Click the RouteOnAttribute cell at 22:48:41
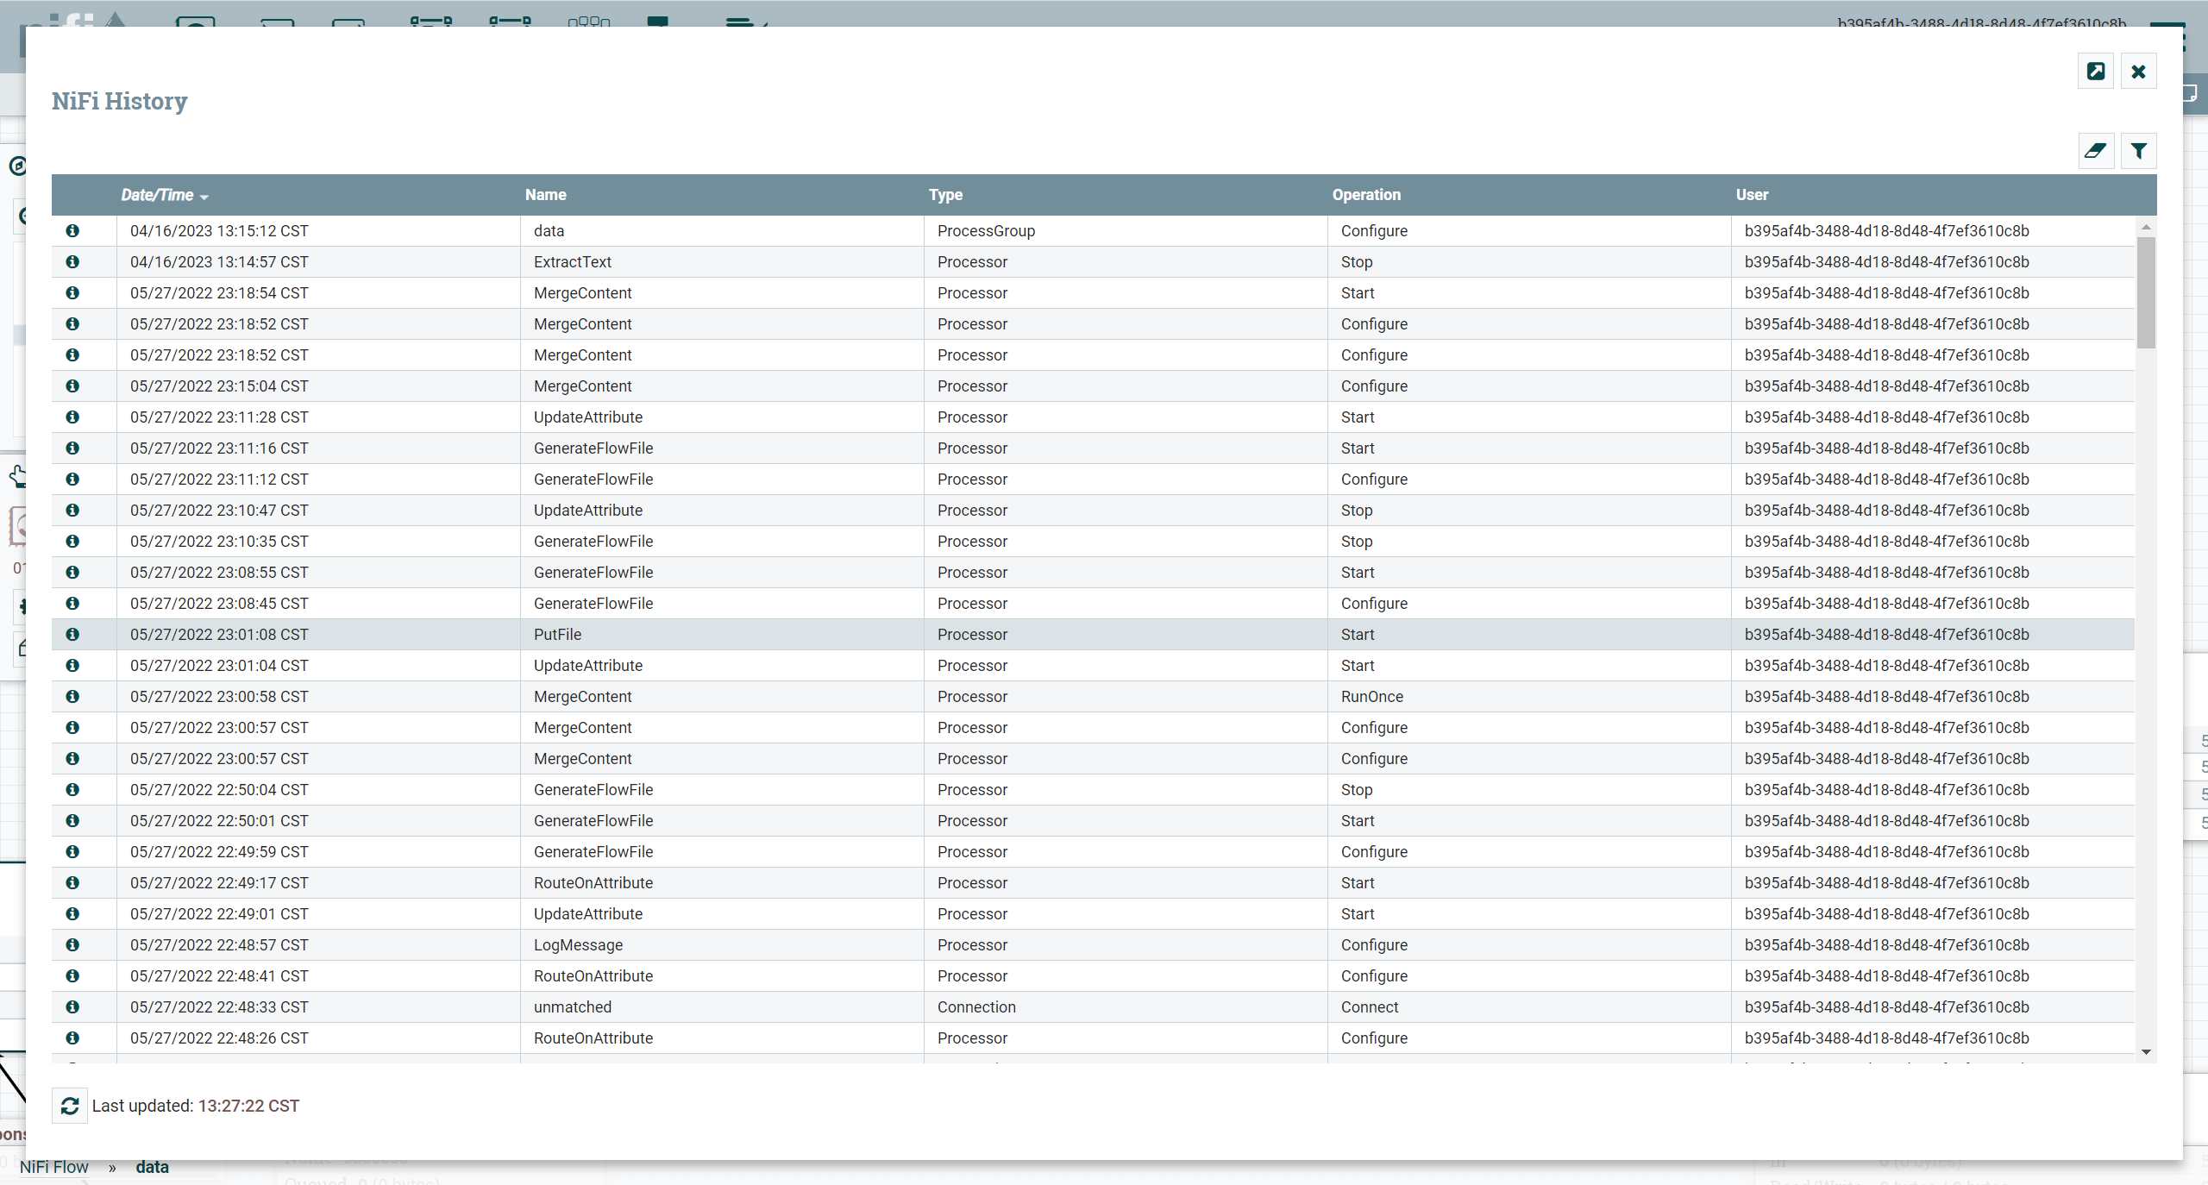Viewport: 2208px width, 1185px height. click(722, 975)
